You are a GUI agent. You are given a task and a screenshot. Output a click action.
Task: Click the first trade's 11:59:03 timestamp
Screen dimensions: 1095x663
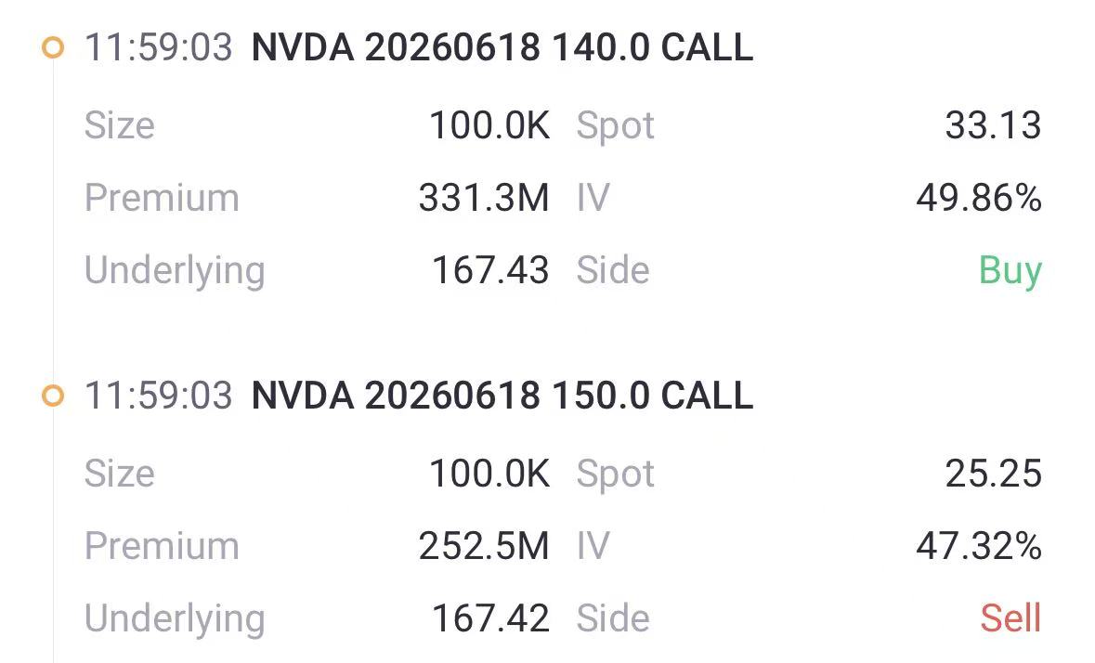point(158,47)
